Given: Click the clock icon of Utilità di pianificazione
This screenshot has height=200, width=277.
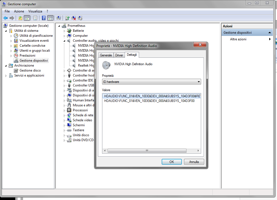Looking at the screenshot, I should click(16, 36).
